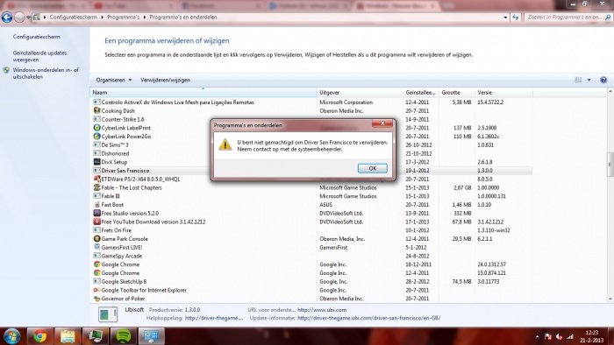This screenshot has height=345, width=614.
Task: Select the Counter-Strike 1.6 entry
Action: 123,119
